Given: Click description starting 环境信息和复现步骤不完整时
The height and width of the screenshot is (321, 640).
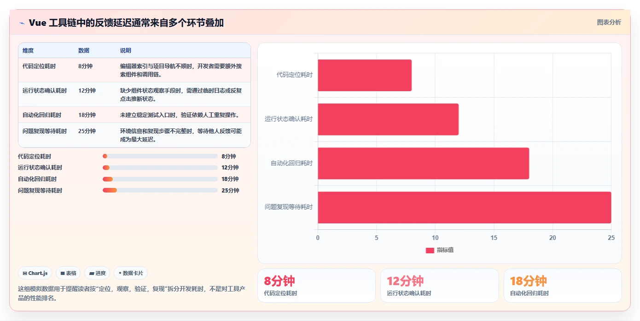Looking at the screenshot, I should [181, 135].
